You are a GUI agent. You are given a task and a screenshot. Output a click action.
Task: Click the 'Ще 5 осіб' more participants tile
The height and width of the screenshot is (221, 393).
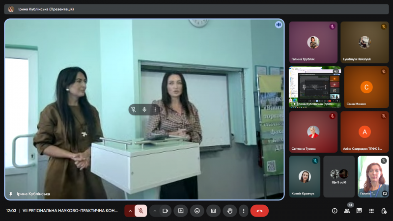click(x=339, y=177)
